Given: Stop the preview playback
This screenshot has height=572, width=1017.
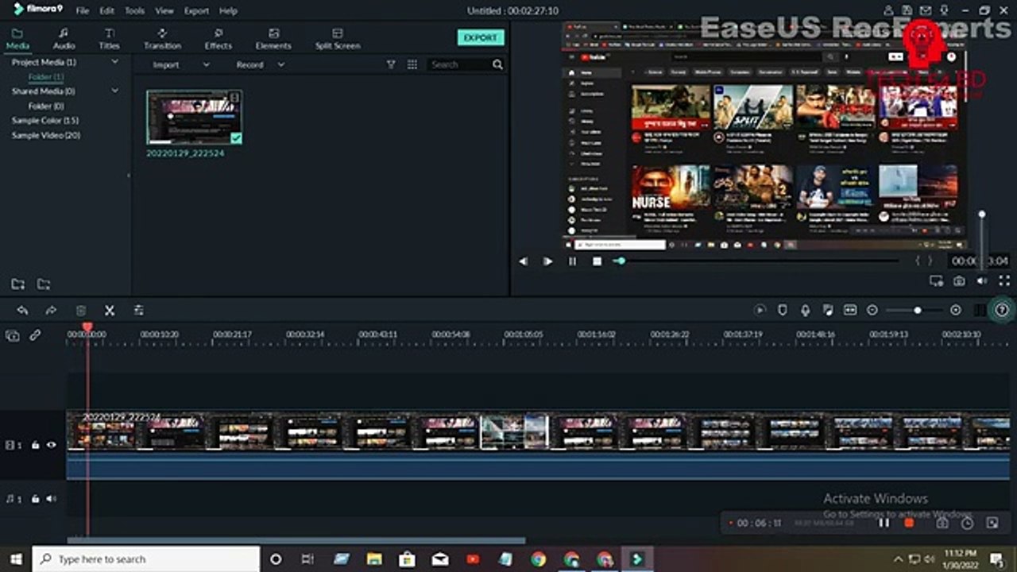Looking at the screenshot, I should pos(597,261).
